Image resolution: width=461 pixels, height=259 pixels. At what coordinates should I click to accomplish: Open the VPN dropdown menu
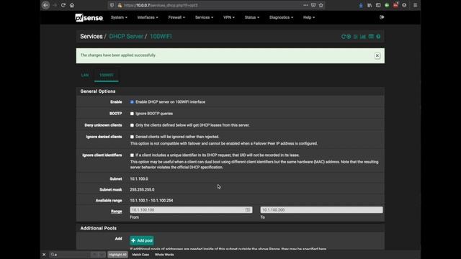click(229, 17)
